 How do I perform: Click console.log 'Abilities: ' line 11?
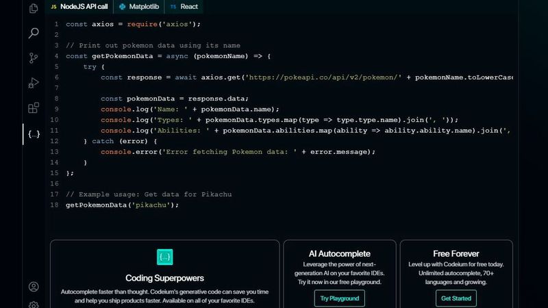tap(306, 131)
